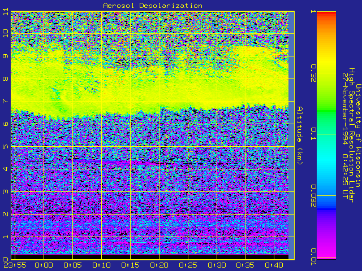Click altitude label 9 on the axis
This screenshot has height=271, width=362.
click(x=6, y=56)
